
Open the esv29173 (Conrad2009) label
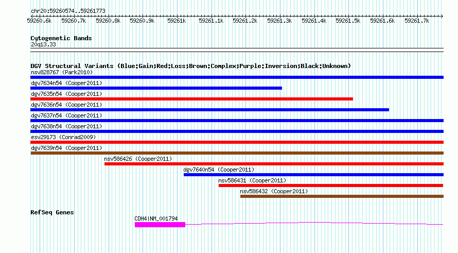(x=63, y=137)
